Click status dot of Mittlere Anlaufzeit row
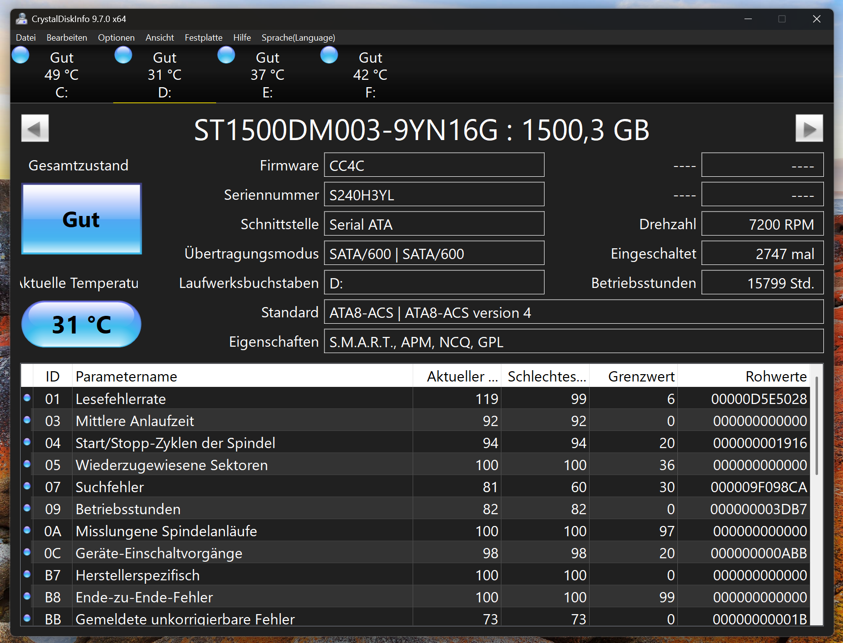 click(27, 420)
